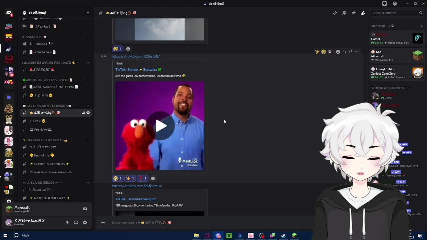Toggle headphones deafen in user panel
This screenshot has height=240, width=427.
click(x=76, y=222)
